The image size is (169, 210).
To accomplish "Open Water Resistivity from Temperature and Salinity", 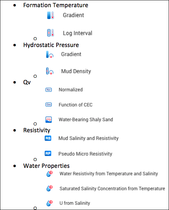I will [x=109, y=173].
